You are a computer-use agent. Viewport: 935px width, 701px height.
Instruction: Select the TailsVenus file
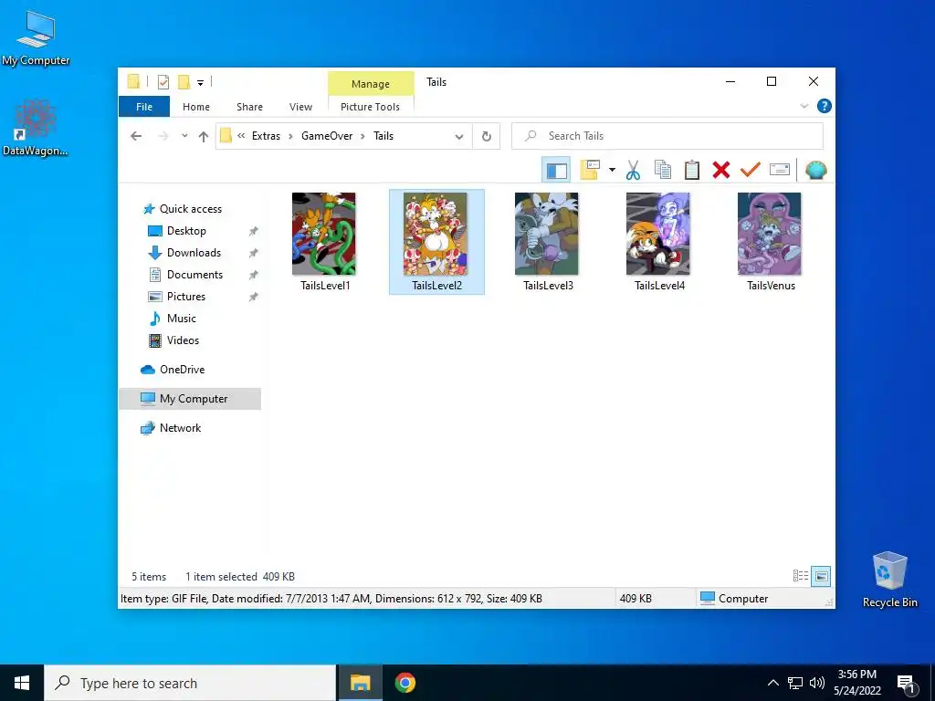pyautogui.click(x=771, y=241)
